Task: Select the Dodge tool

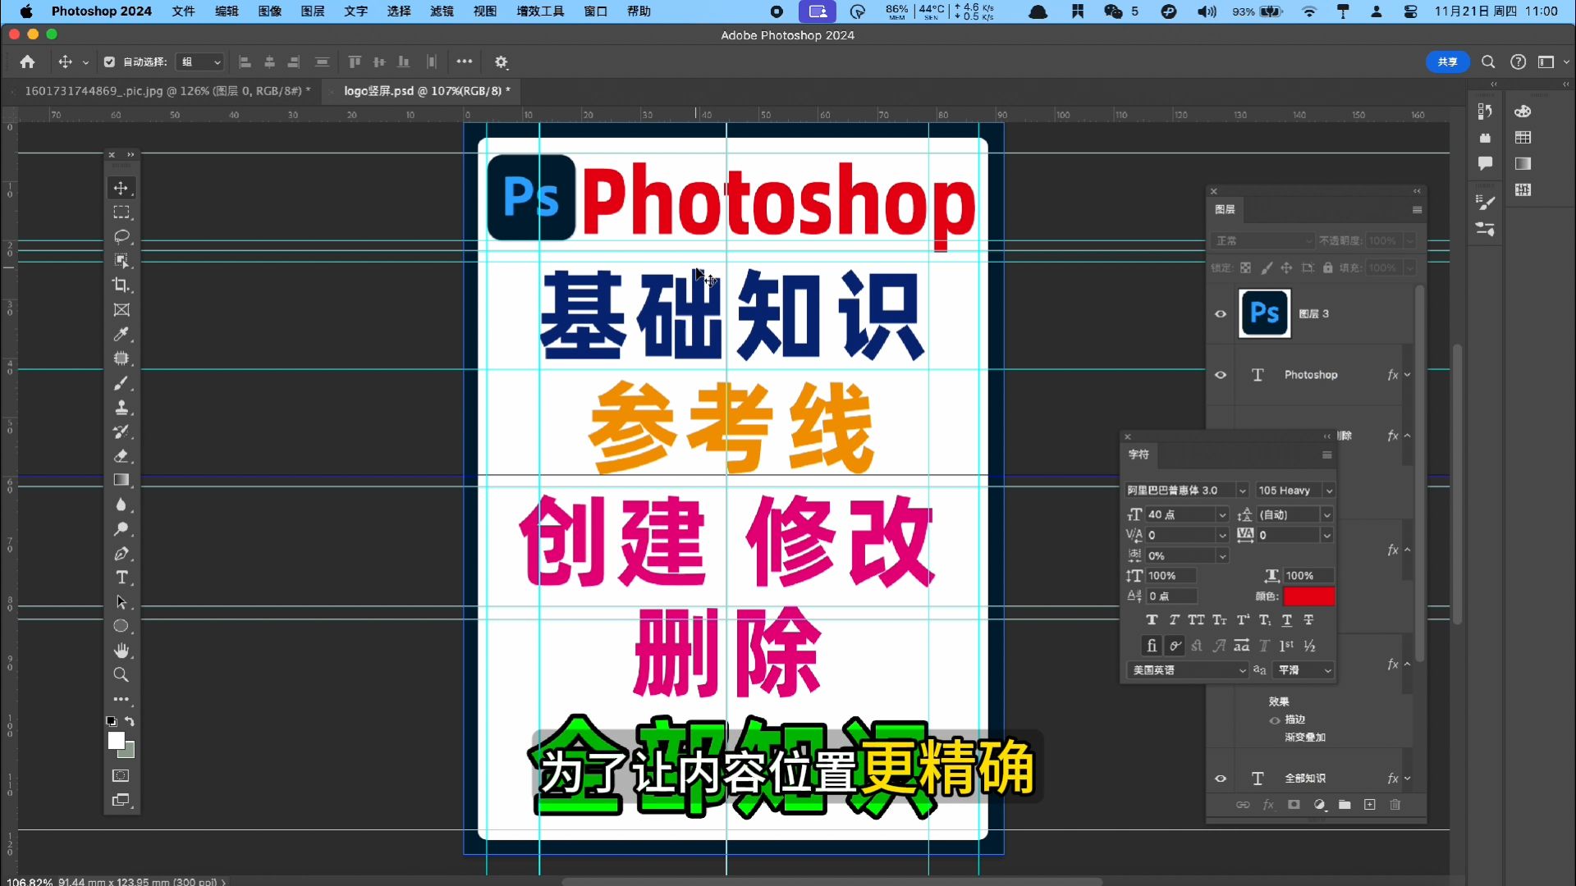Action: (x=121, y=529)
